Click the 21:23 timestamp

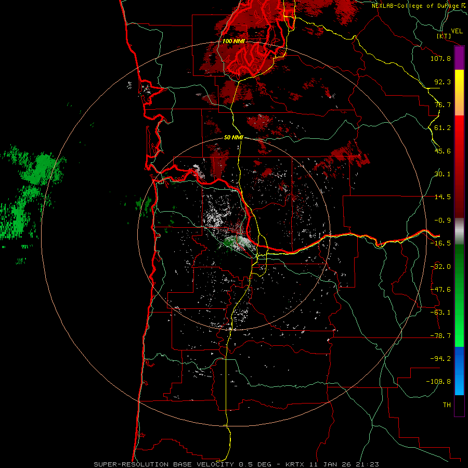(367, 464)
